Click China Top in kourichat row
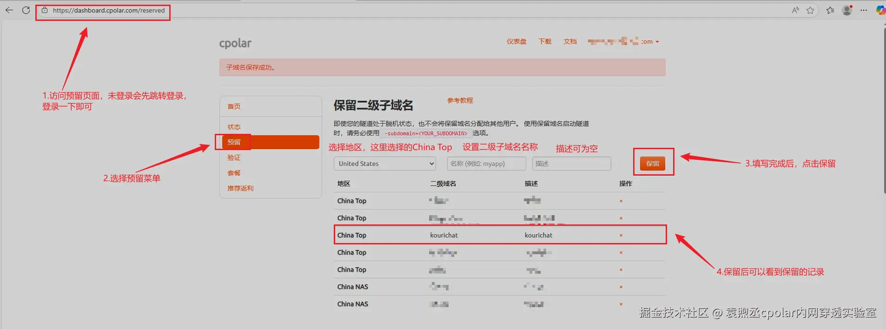Viewport: 886px width, 329px height. (x=352, y=236)
